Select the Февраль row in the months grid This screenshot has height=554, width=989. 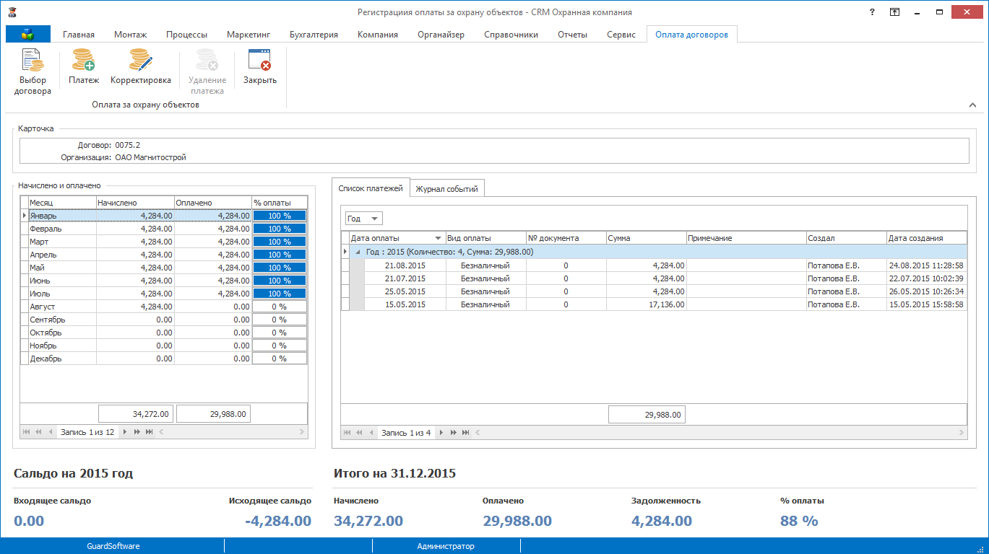coord(164,229)
